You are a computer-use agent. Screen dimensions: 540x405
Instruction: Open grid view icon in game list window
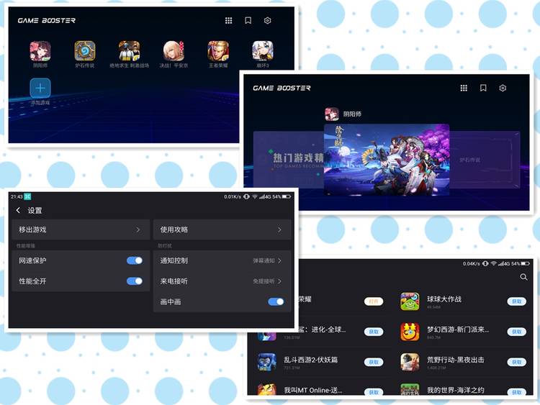pyautogui.click(x=229, y=21)
